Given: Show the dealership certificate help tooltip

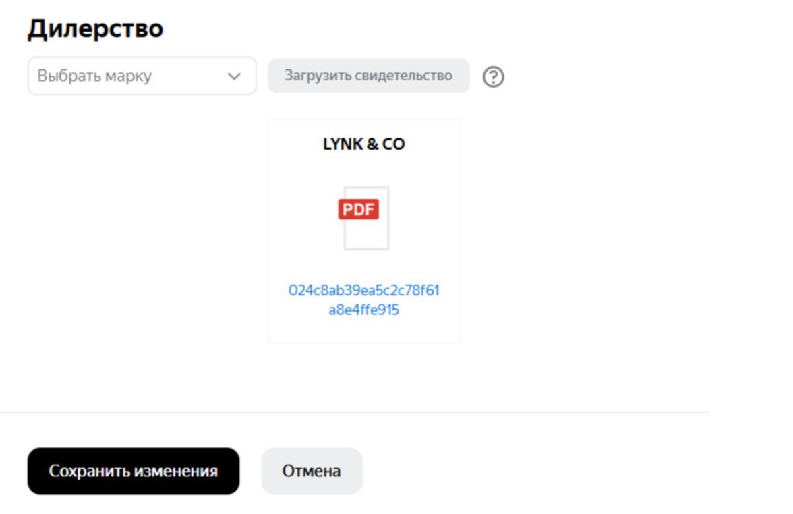Looking at the screenshot, I should click(x=493, y=77).
